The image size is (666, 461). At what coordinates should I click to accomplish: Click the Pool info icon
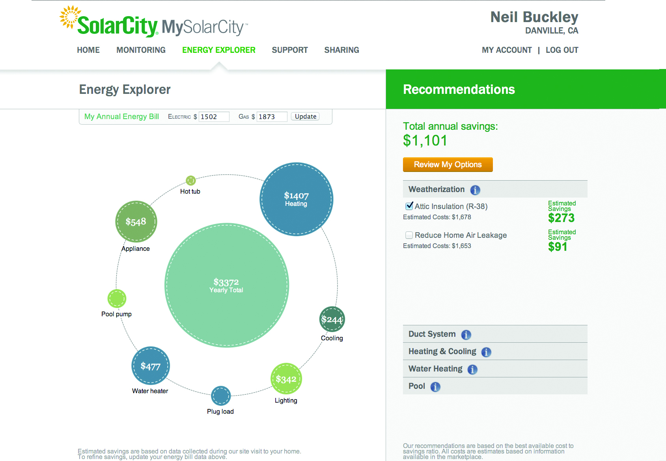coord(435,387)
